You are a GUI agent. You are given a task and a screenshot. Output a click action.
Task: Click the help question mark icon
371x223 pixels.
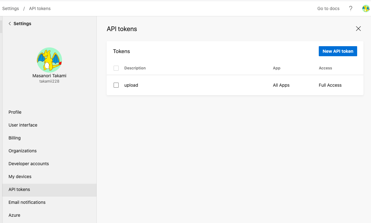351,8
